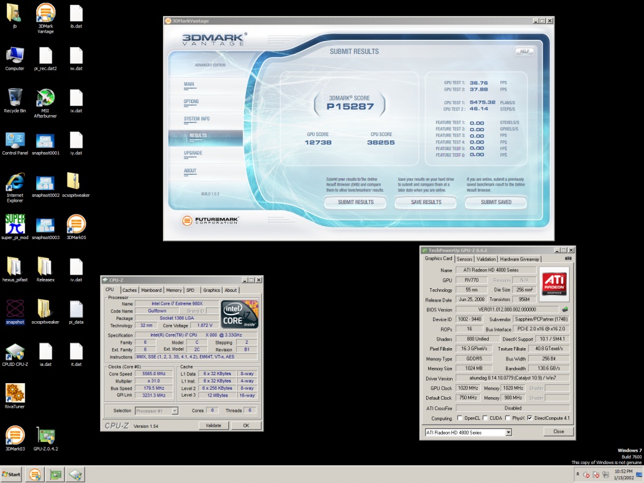The width and height of the screenshot is (644, 483).
Task: Expand the ATI Radeon HD 4800 Series dropdown
Action: point(508,432)
